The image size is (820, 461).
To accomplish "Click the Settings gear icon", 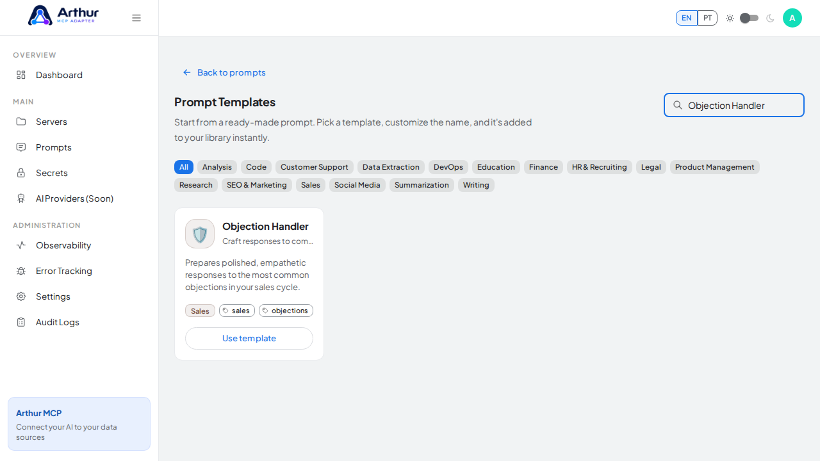I will tap(21, 296).
